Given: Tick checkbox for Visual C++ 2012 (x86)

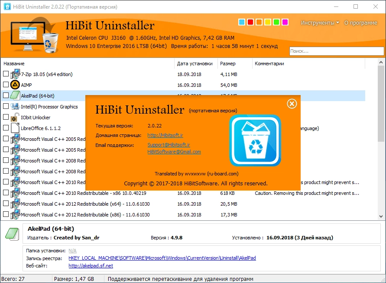Looking at the screenshot, I should coord(6,214).
